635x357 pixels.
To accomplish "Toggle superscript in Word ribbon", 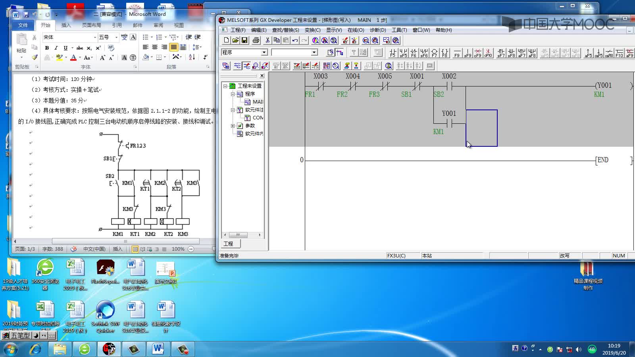I will (98, 48).
